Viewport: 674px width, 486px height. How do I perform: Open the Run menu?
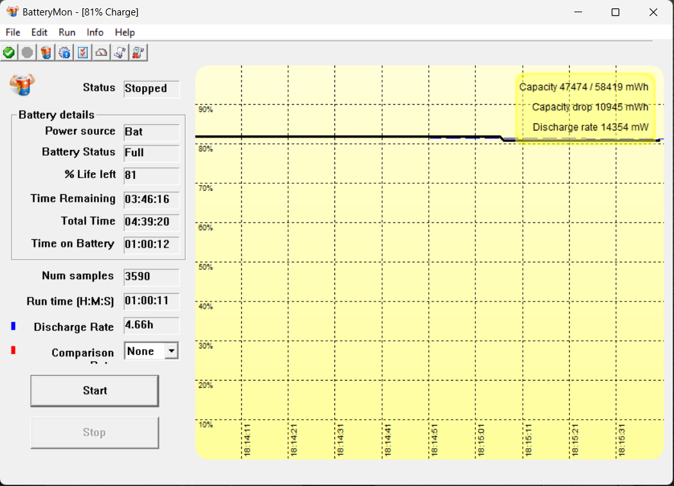pyautogui.click(x=67, y=32)
